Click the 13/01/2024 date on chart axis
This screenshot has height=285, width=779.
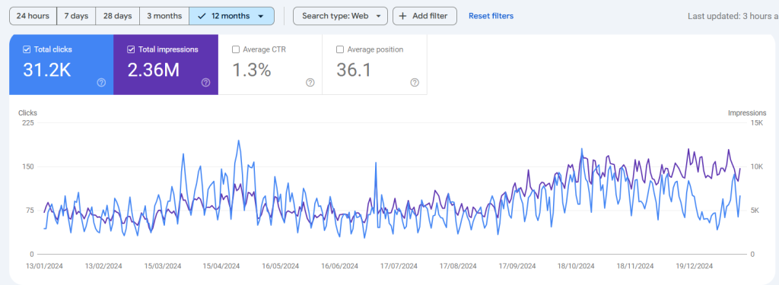coord(43,266)
